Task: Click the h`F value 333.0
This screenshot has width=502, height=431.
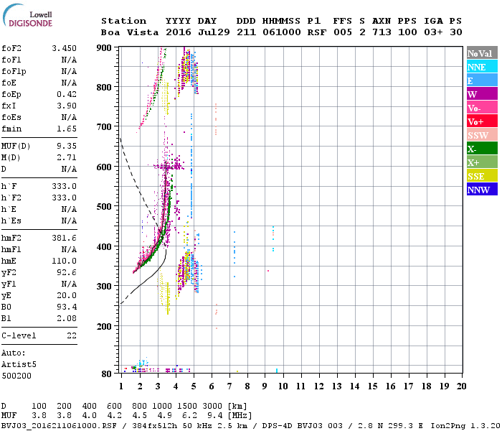Action: [64, 186]
